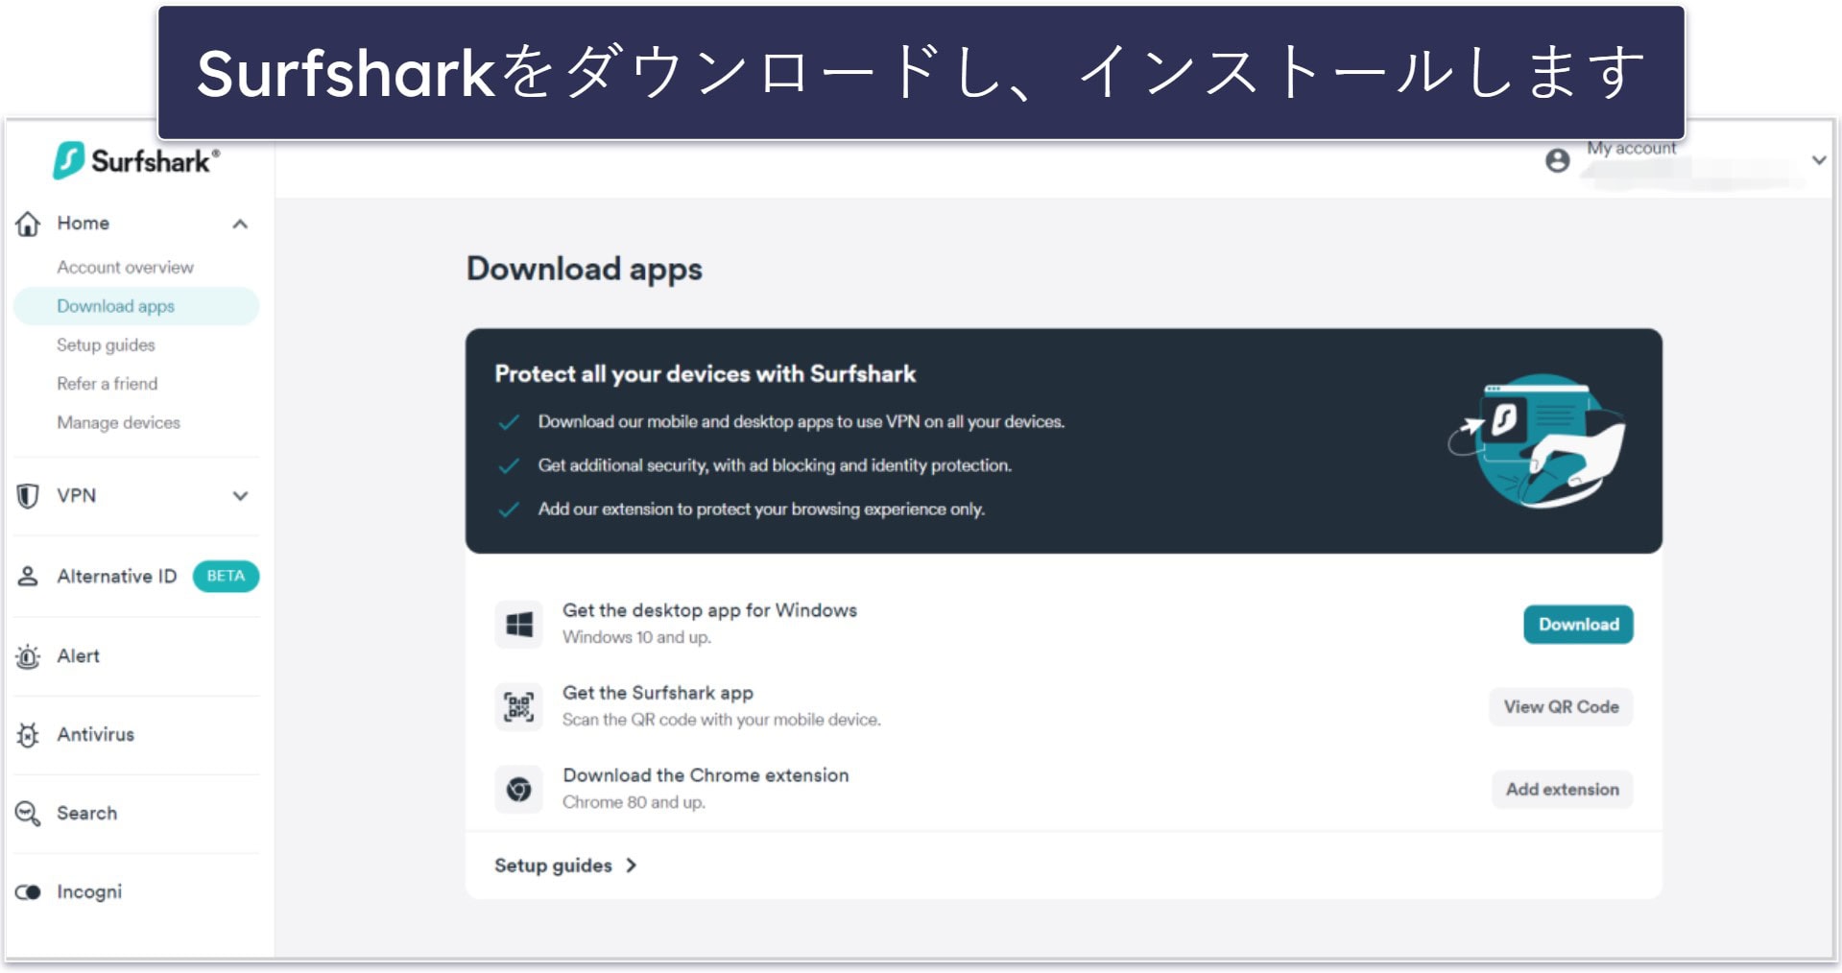This screenshot has height=973, width=1842.
Task: Click the Surfshark logo
Action: click(136, 161)
